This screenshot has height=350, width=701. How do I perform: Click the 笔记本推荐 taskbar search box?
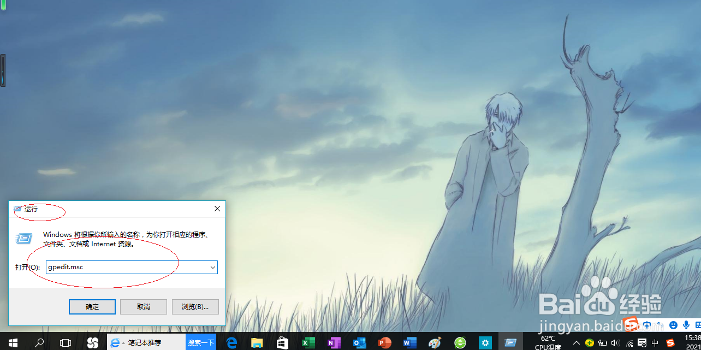click(146, 342)
